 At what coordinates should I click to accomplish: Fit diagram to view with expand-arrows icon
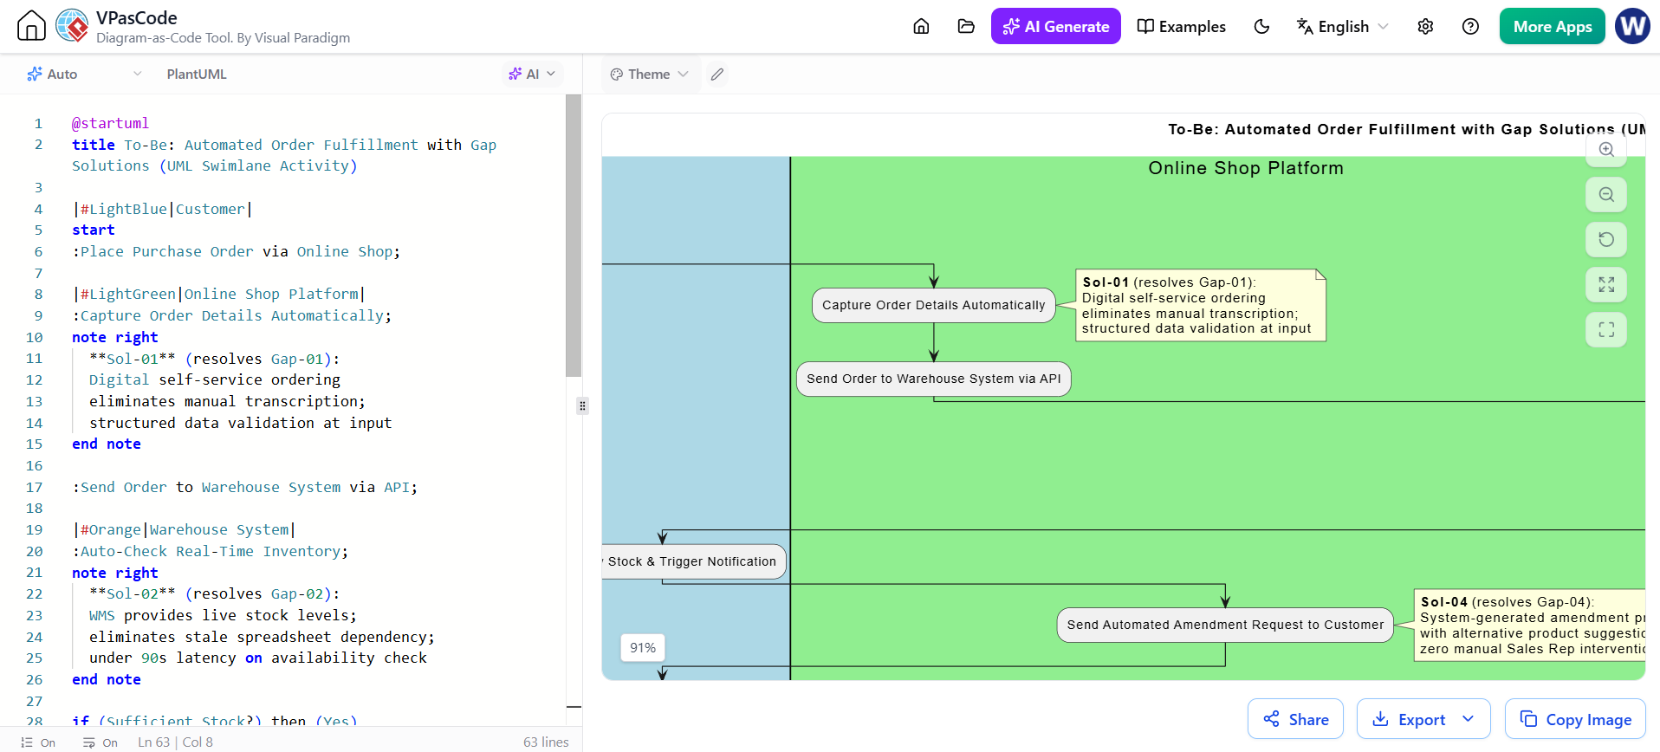click(1606, 284)
